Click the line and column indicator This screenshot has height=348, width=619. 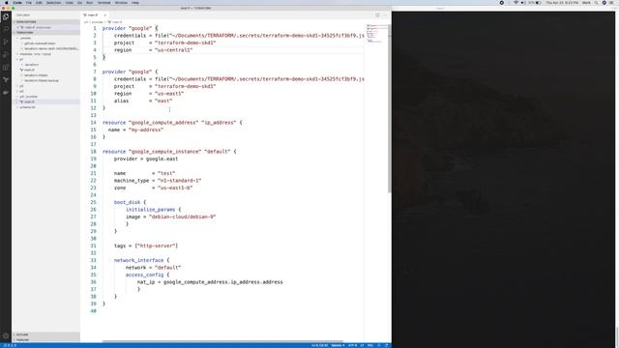tap(319, 345)
